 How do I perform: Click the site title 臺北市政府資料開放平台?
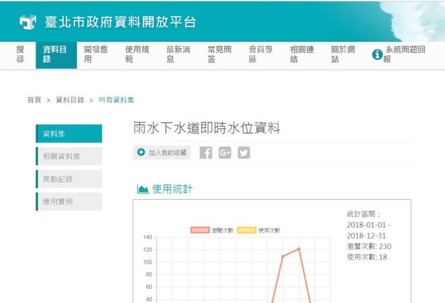120,22
